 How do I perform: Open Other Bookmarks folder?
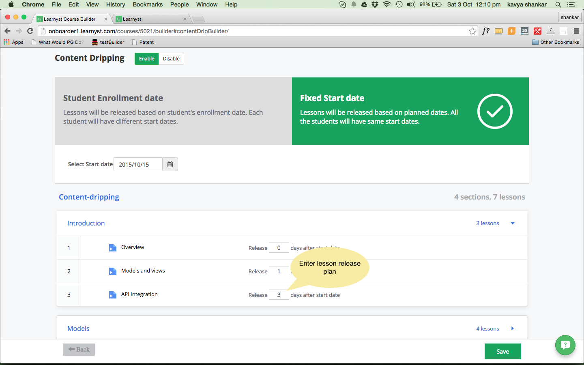click(556, 42)
